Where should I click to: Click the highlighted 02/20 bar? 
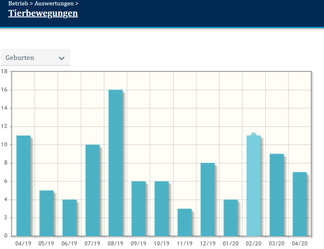pyautogui.click(x=254, y=186)
